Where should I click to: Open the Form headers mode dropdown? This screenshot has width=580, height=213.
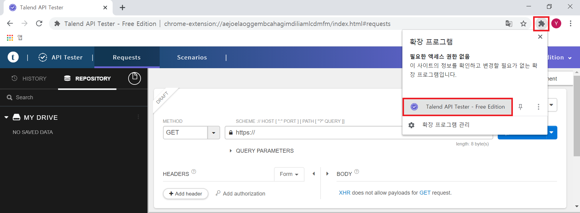pos(289,174)
